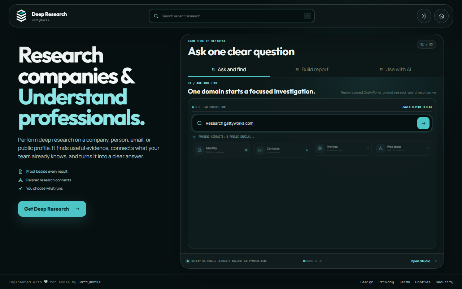The image size is (462, 289).
Task: Open the Design footer link
Action: point(367,282)
